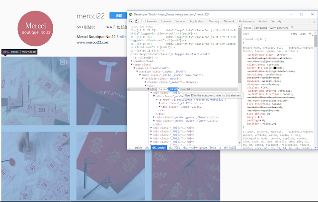Click the black #000 border color swatch
This screenshot has width=318, height=202.
pos(275,68)
